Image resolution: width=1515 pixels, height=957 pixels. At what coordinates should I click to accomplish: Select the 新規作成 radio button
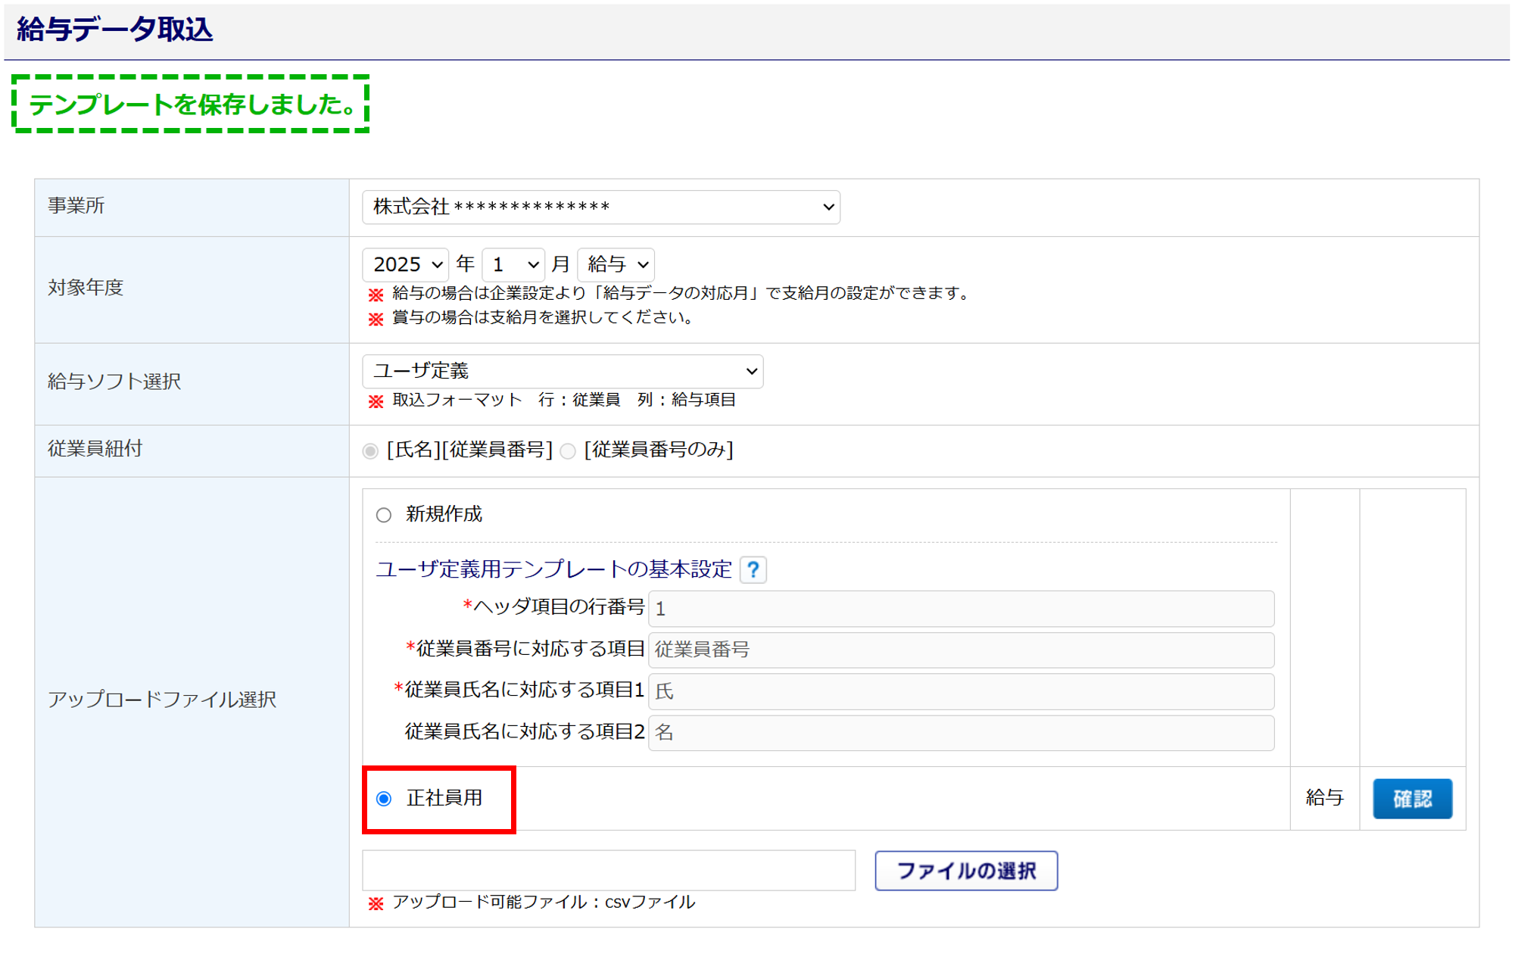[384, 515]
